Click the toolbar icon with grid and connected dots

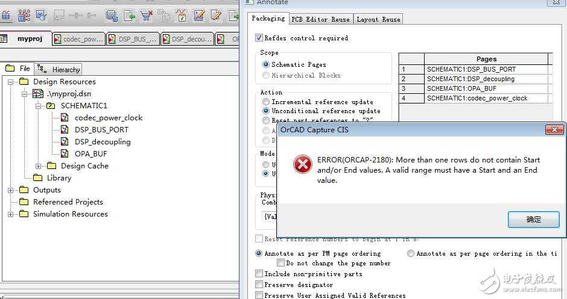[24, 16]
